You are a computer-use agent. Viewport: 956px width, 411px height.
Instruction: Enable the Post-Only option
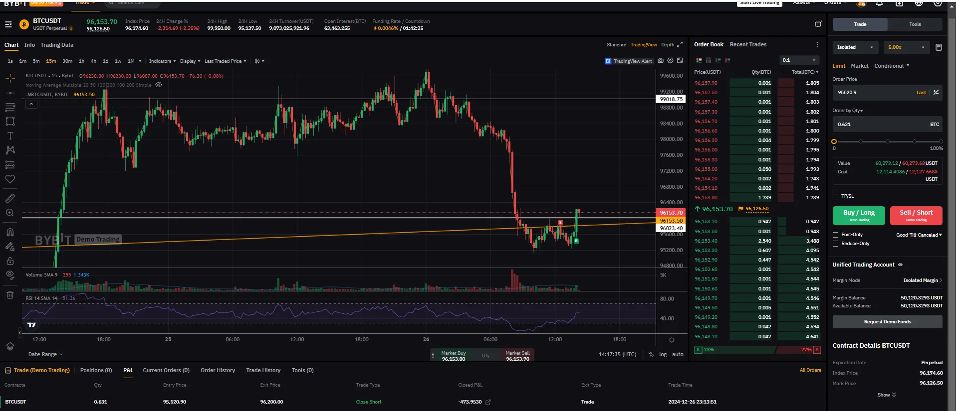[x=835, y=235]
